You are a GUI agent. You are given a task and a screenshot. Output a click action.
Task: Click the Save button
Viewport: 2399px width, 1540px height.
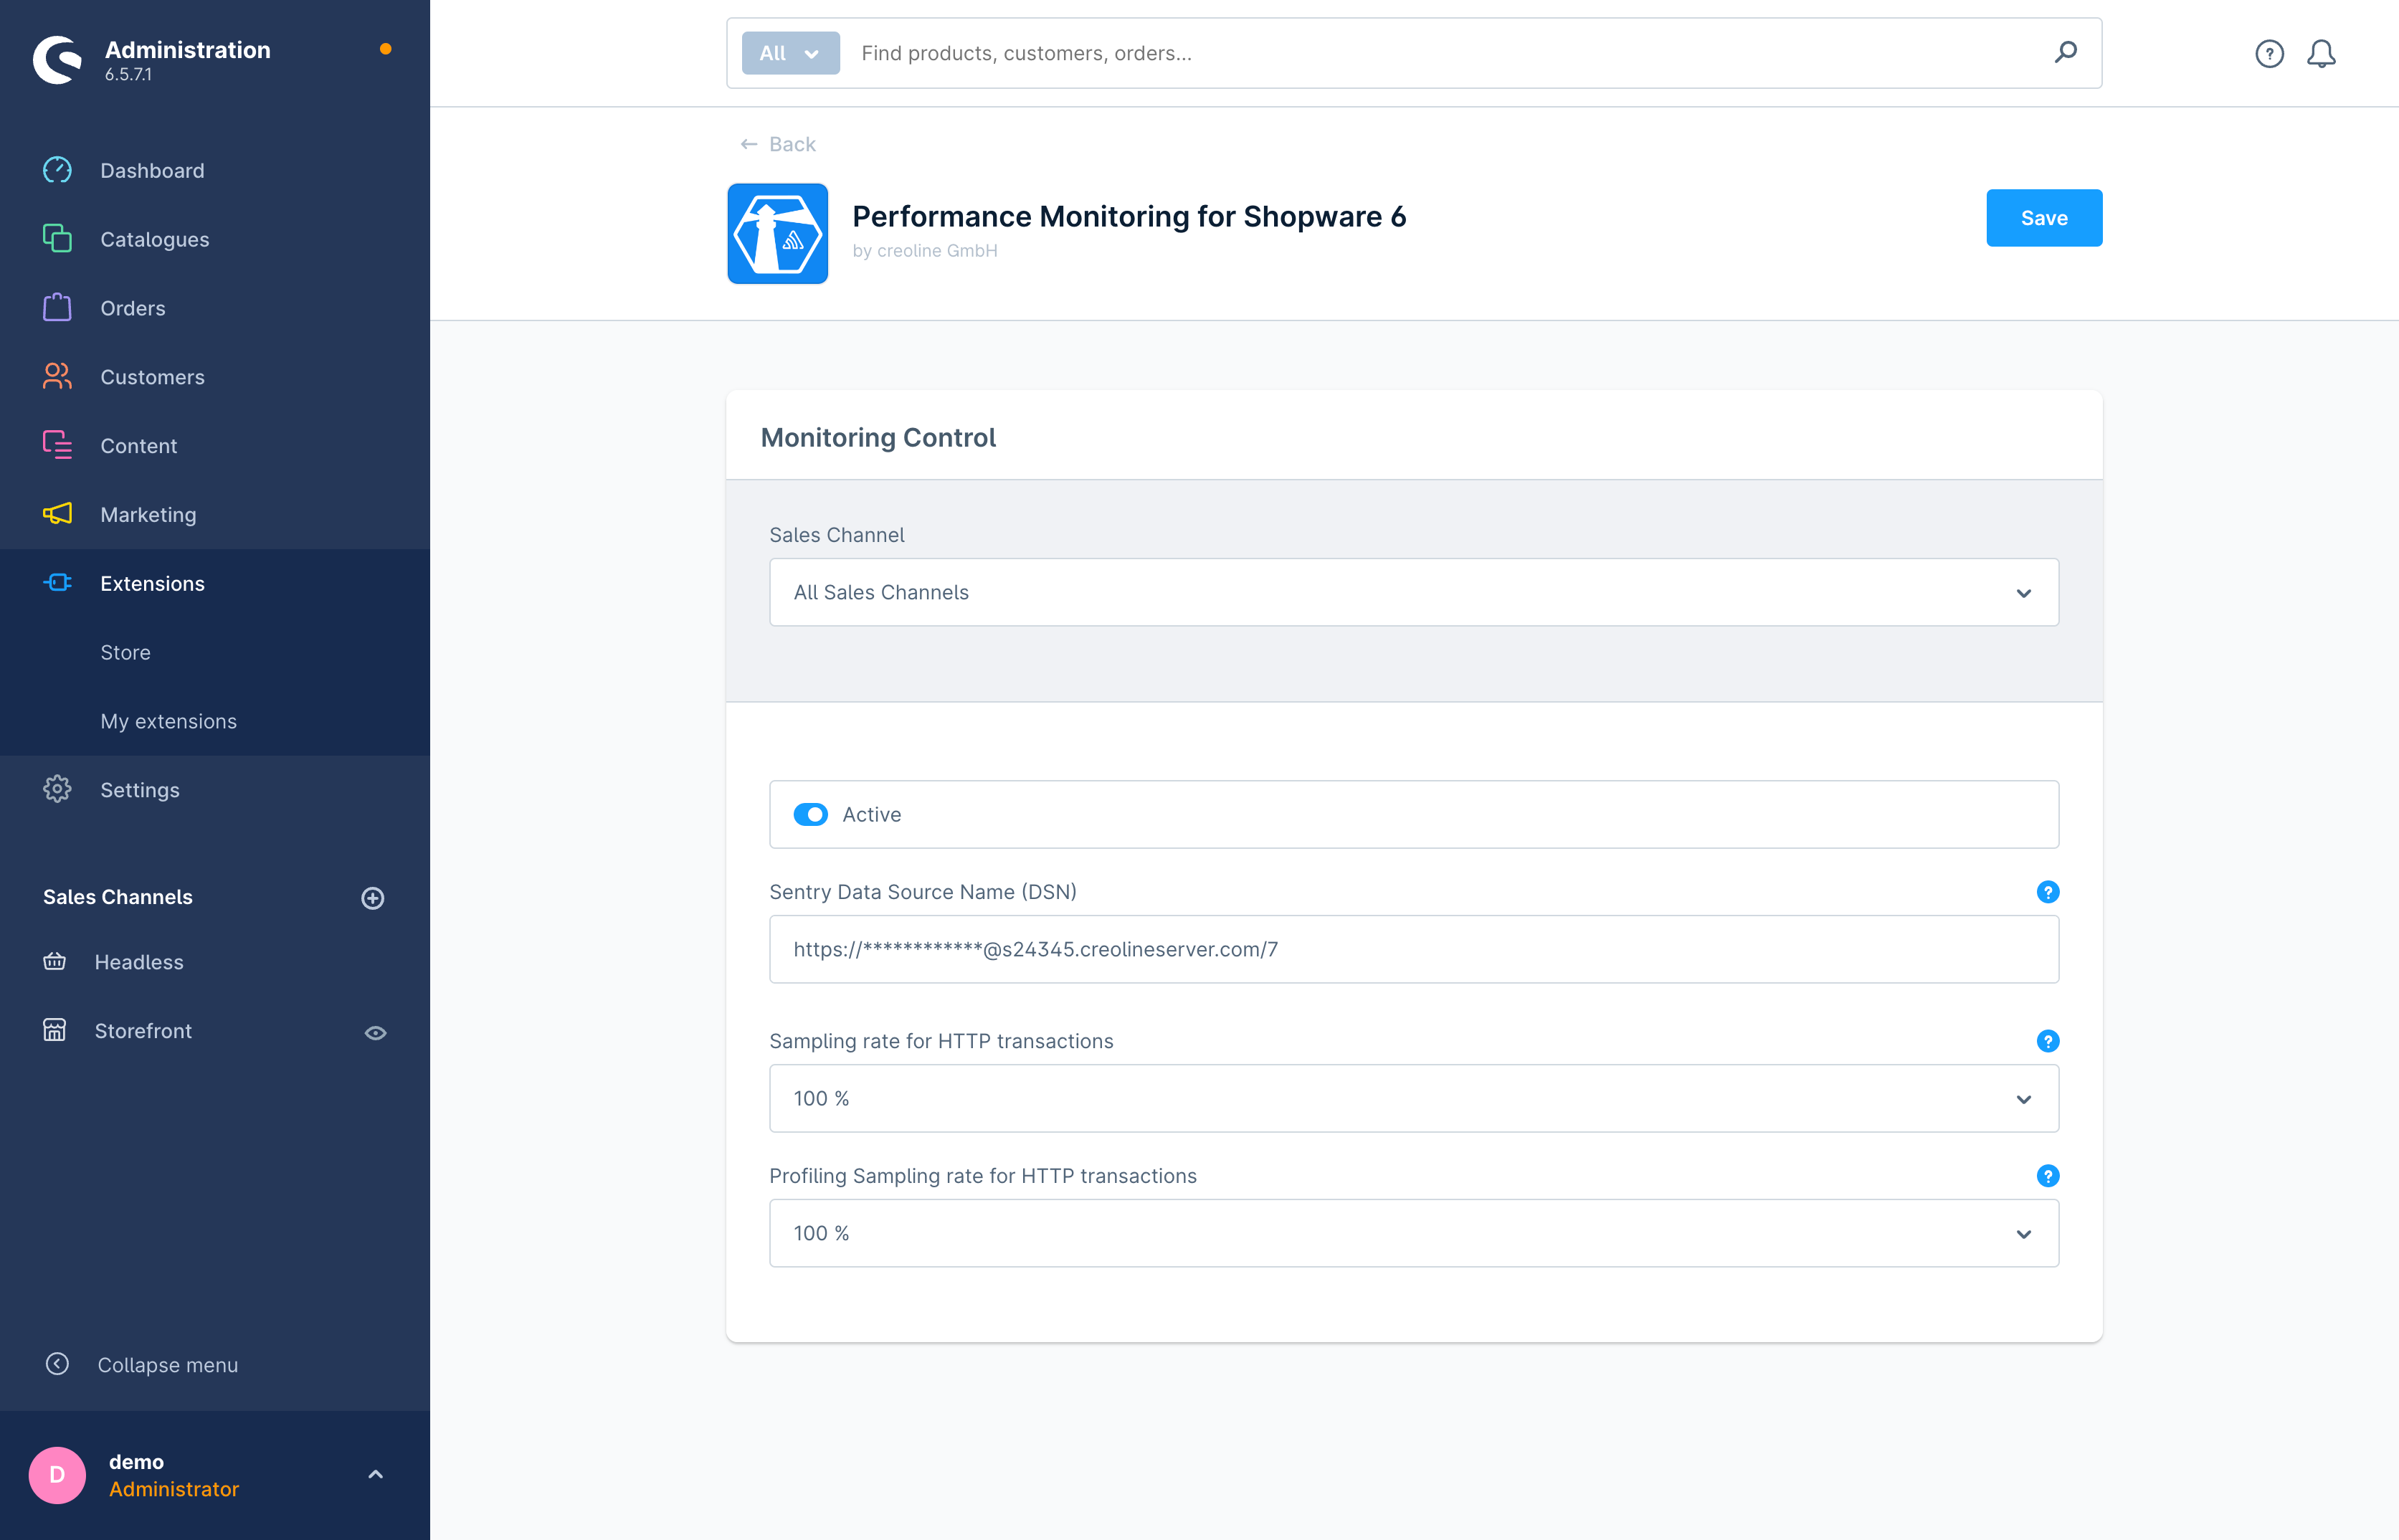2043,218
